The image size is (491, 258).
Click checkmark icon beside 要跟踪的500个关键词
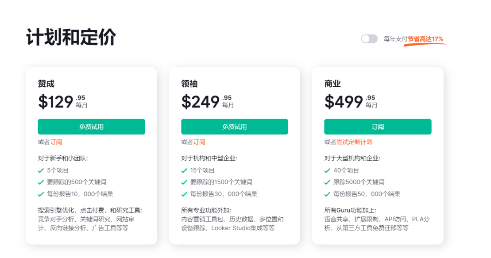point(41,182)
